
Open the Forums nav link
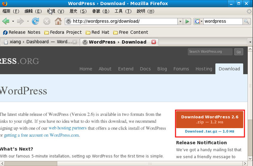[181, 69]
